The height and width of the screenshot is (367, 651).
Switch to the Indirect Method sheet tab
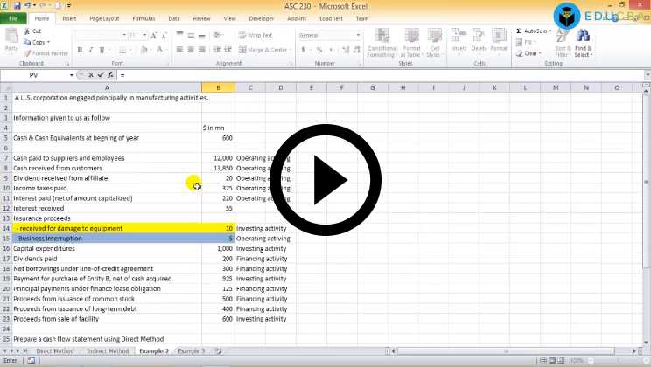click(x=108, y=350)
